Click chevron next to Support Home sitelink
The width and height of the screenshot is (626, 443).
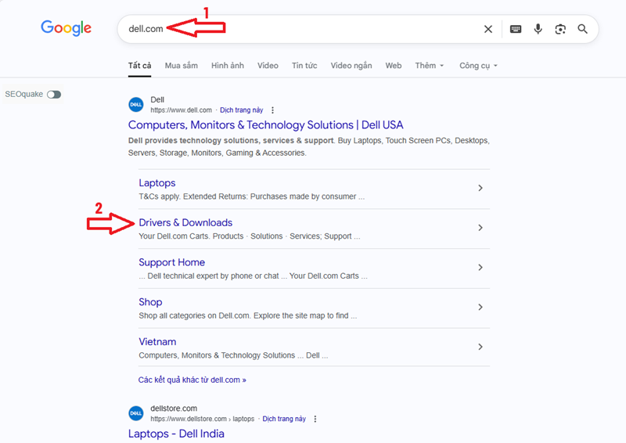(x=480, y=268)
